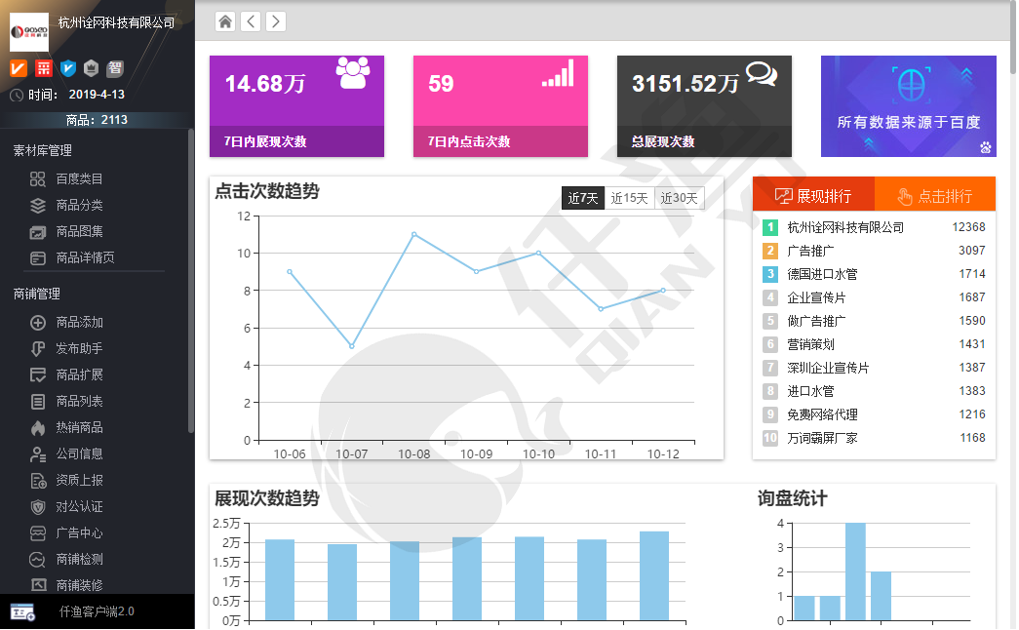Click the sidebar vertical scrollbar
This screenshot has width=1019, height=630.
click(191, 280)
